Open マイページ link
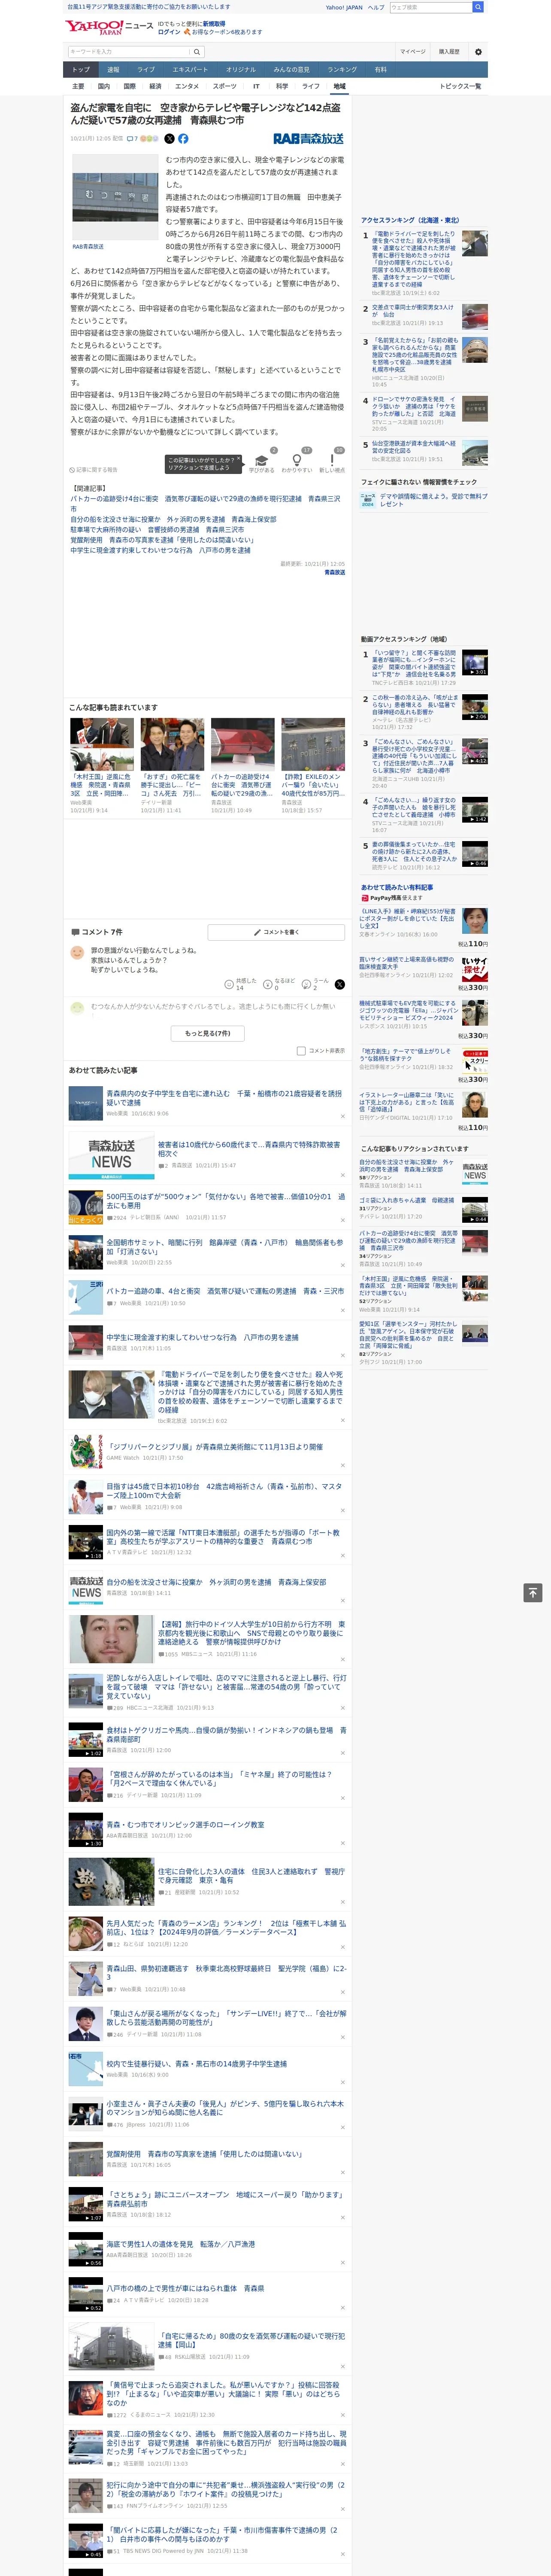 pyautogui.click(x=413, y=52)
